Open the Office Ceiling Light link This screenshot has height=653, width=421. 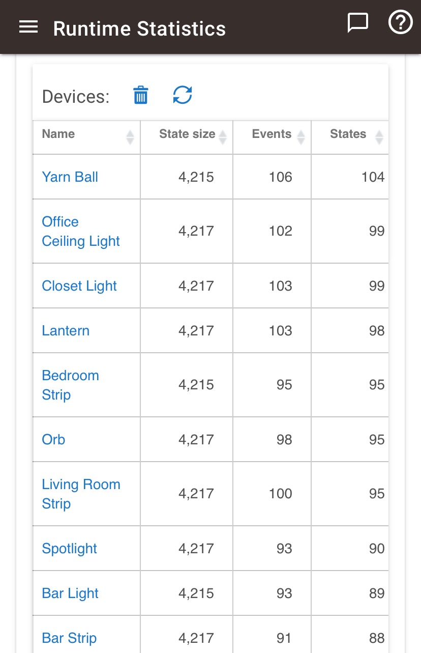click(x=81, y=232)
